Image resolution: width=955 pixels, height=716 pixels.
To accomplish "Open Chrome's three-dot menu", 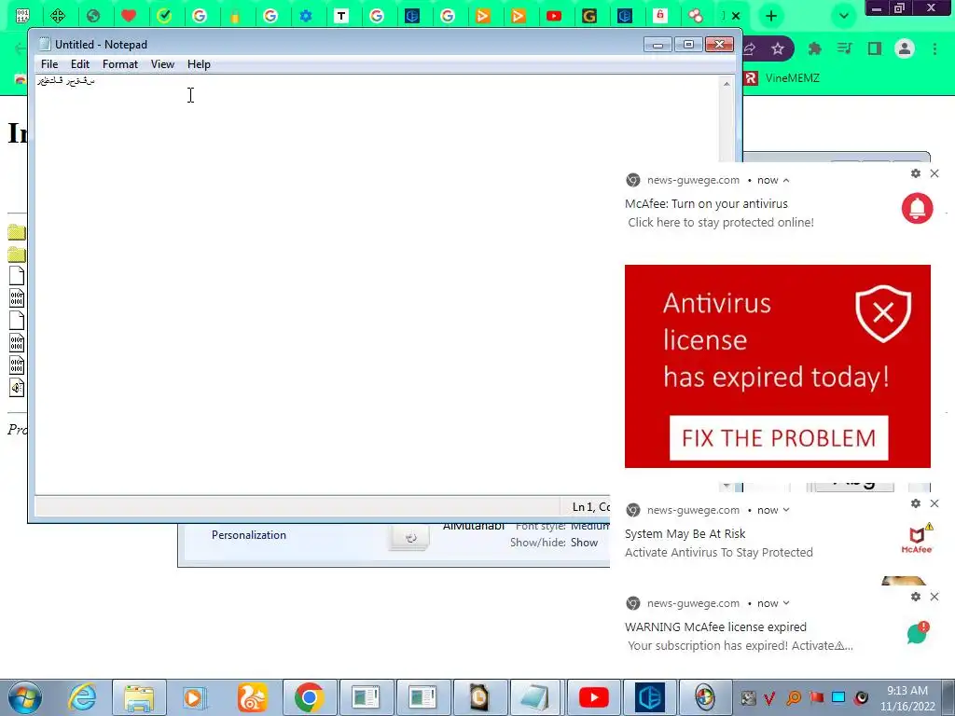I will (x=934, y=48).
